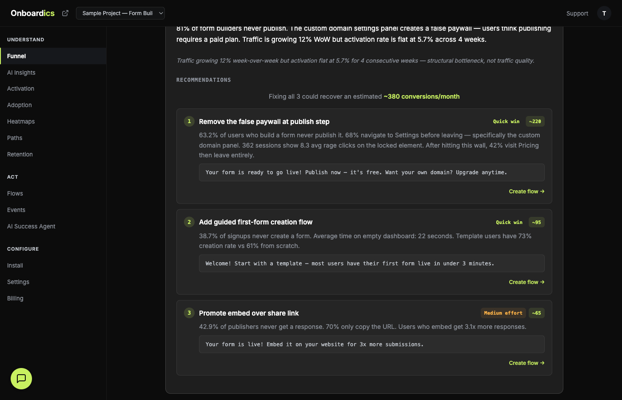Click the chevron on the project selector
This screenshot has width=622, height=400.
(x=160, y=13)
